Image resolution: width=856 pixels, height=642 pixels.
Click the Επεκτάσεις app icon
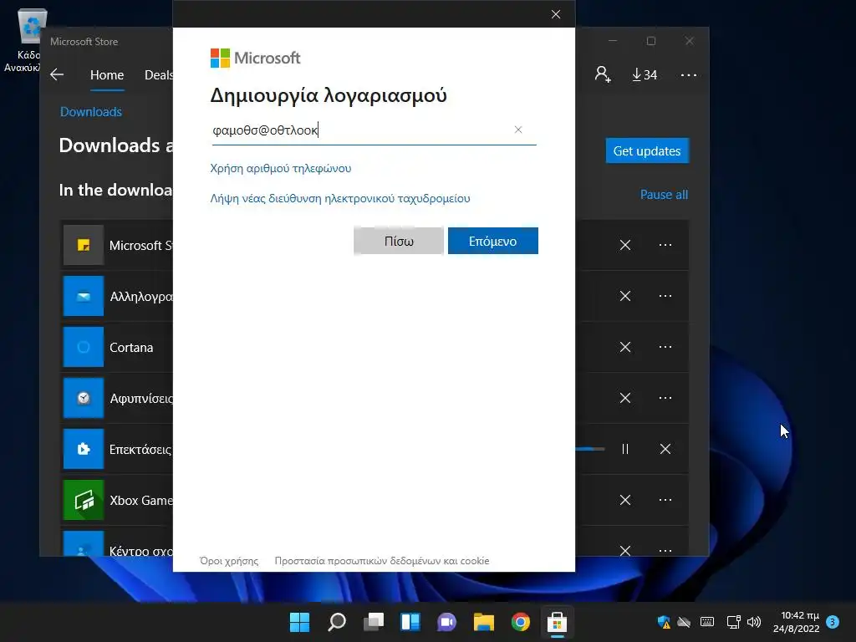pos(84,449)
